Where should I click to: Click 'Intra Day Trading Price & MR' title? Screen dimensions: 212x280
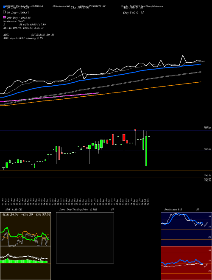click(x=78, y=210)
